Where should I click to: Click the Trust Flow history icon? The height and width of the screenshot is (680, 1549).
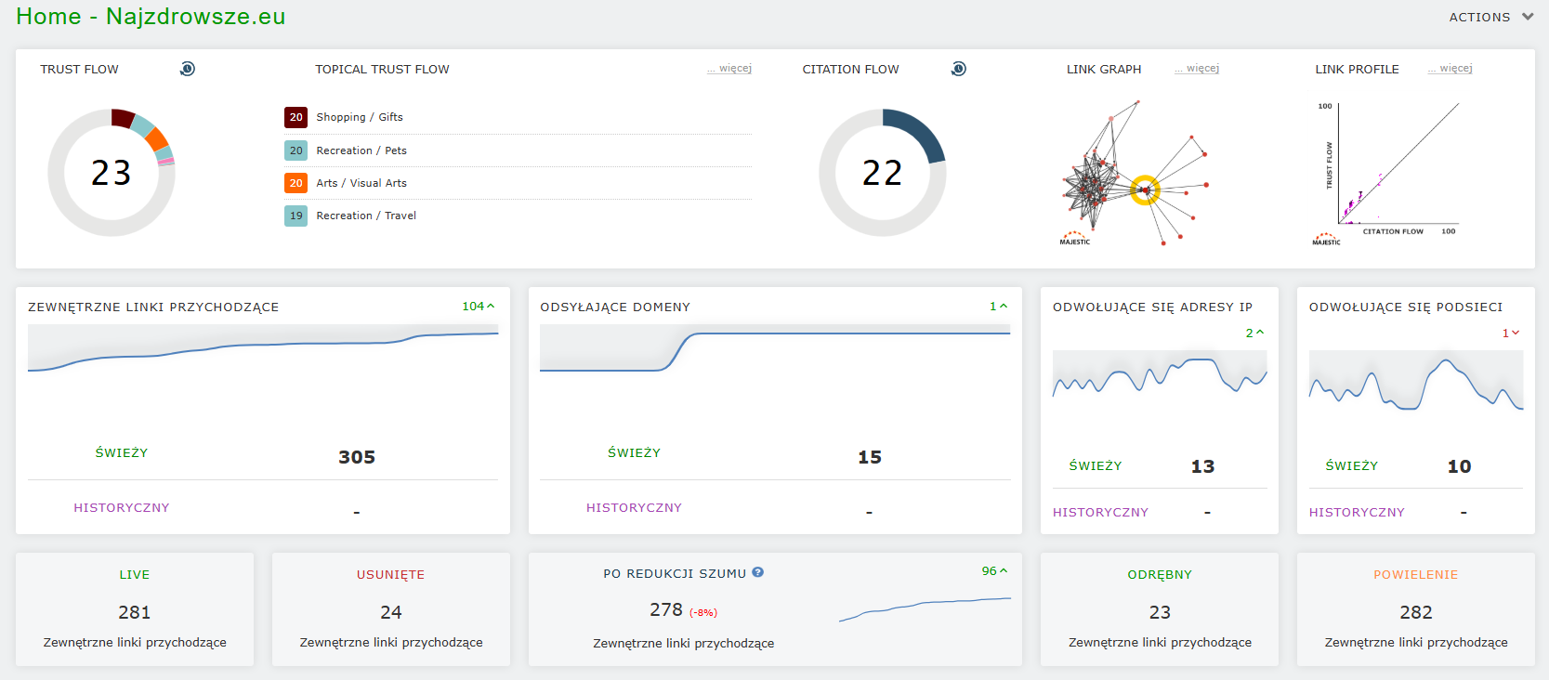point(188,69)
